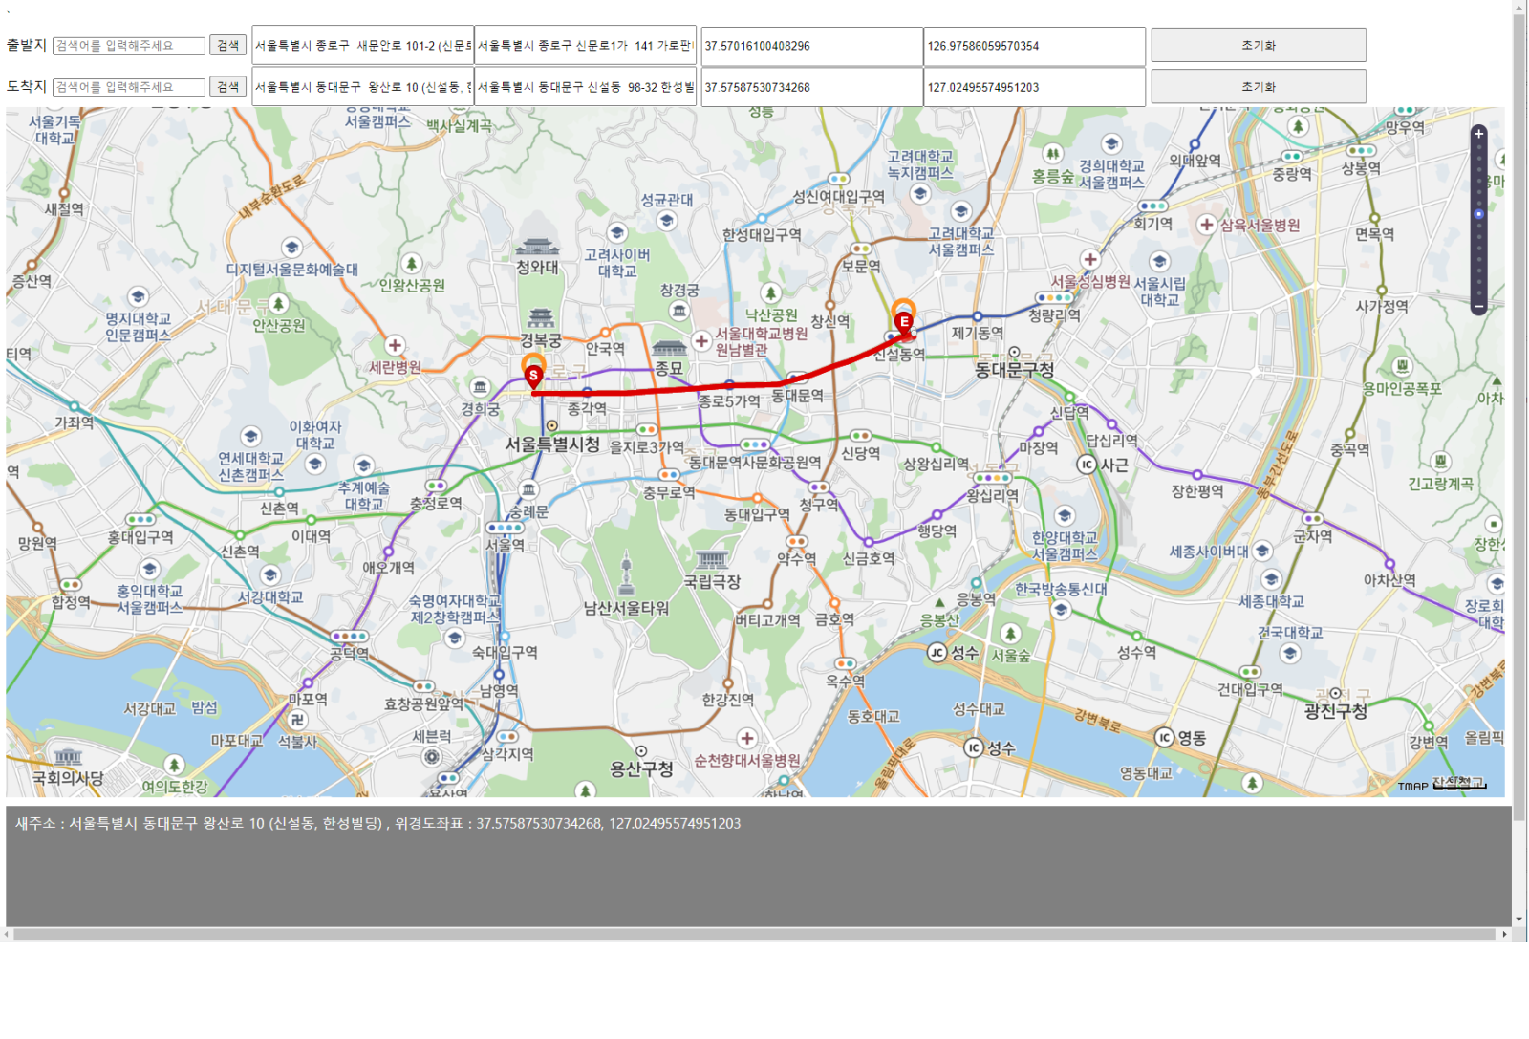Viewport: 1529px width, 1039px height.
Task: Click the horizontal scrollbar at page bottom
Action: (x=755, y=934)
